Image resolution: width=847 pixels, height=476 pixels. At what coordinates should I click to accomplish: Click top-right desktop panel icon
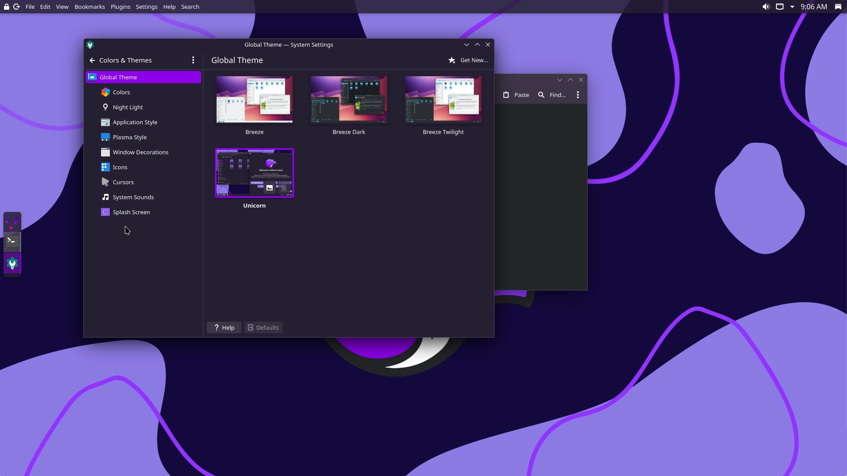pyautogui.click(x=838, y=7)
